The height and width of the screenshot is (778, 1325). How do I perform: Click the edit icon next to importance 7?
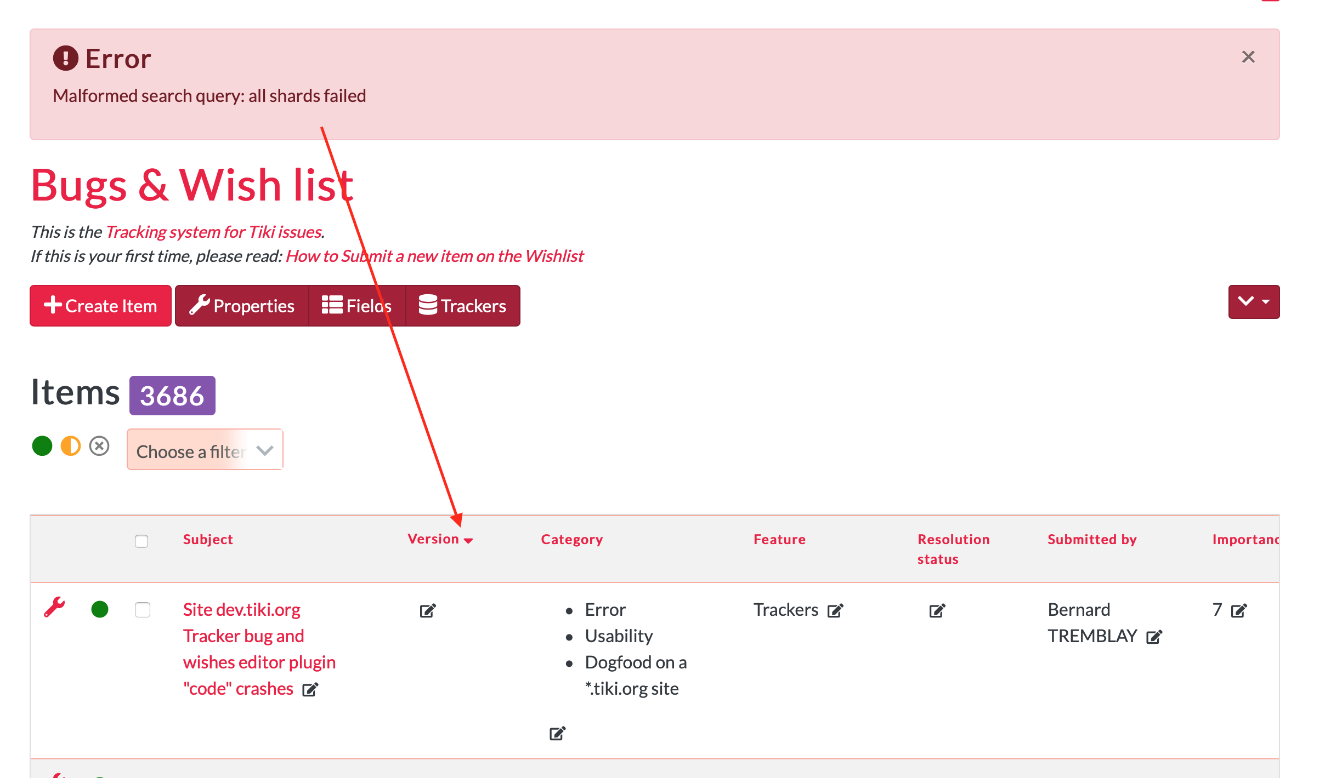1239,610
